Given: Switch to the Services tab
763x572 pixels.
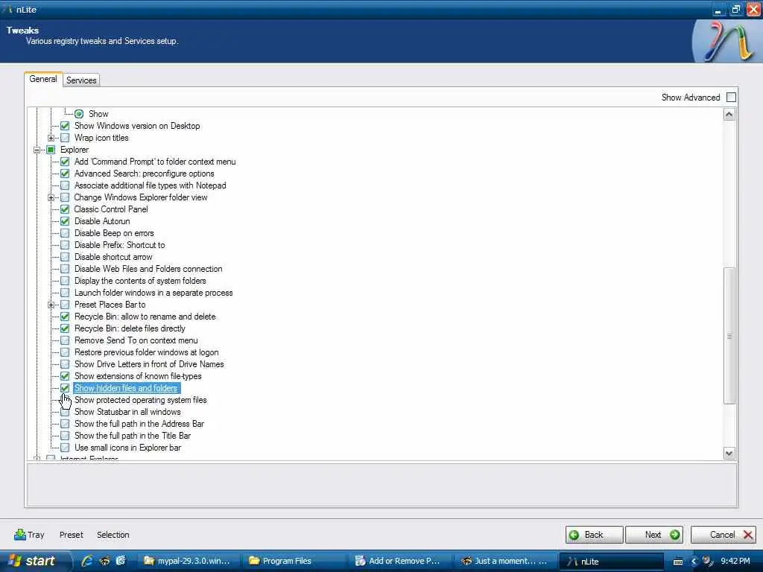Looking at the screenshot, I should click(x=81, y=80).
